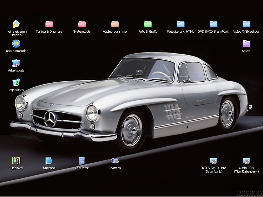Click the 'Website und HTML' label text
Viewport: 263px width, 197px height.
click(x=180, y=32)
